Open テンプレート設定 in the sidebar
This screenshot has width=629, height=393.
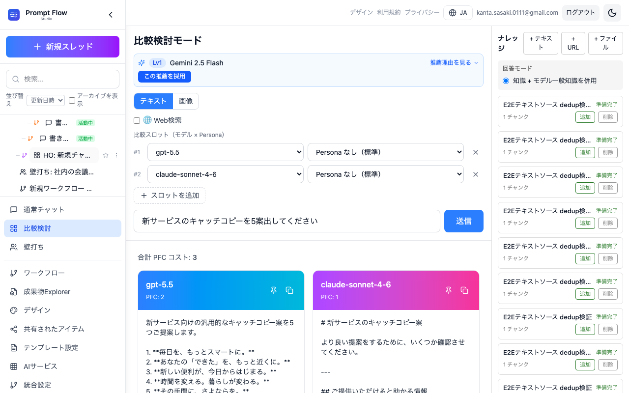62,348
